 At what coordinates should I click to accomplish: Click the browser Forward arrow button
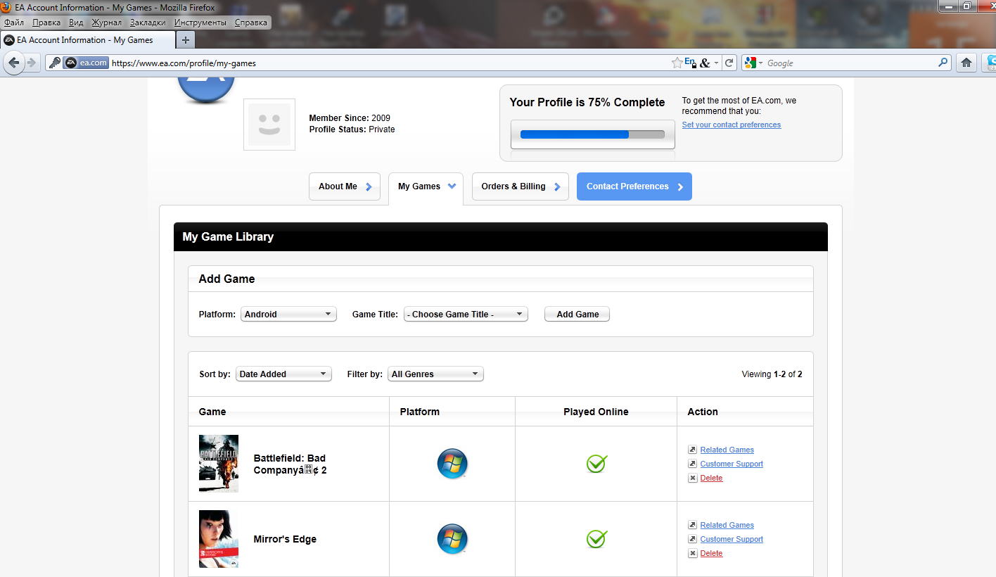coord(31,63)
